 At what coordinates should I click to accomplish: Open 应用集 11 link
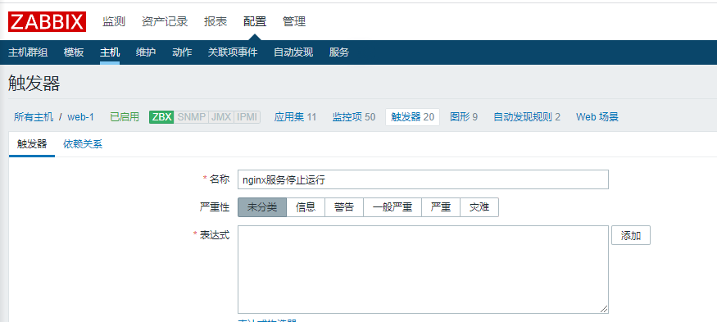[295, 117]
